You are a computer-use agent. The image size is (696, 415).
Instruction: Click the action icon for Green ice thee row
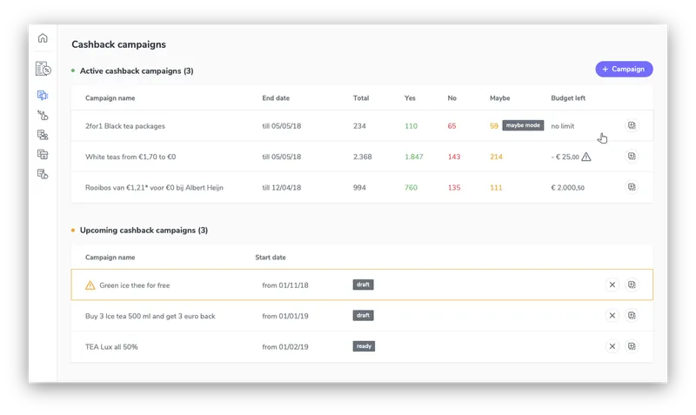pyautogui.click(x=632, y=284)
